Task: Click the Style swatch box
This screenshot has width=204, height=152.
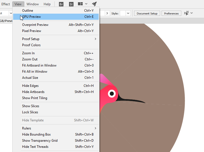Action: click(x=123, y=13)
